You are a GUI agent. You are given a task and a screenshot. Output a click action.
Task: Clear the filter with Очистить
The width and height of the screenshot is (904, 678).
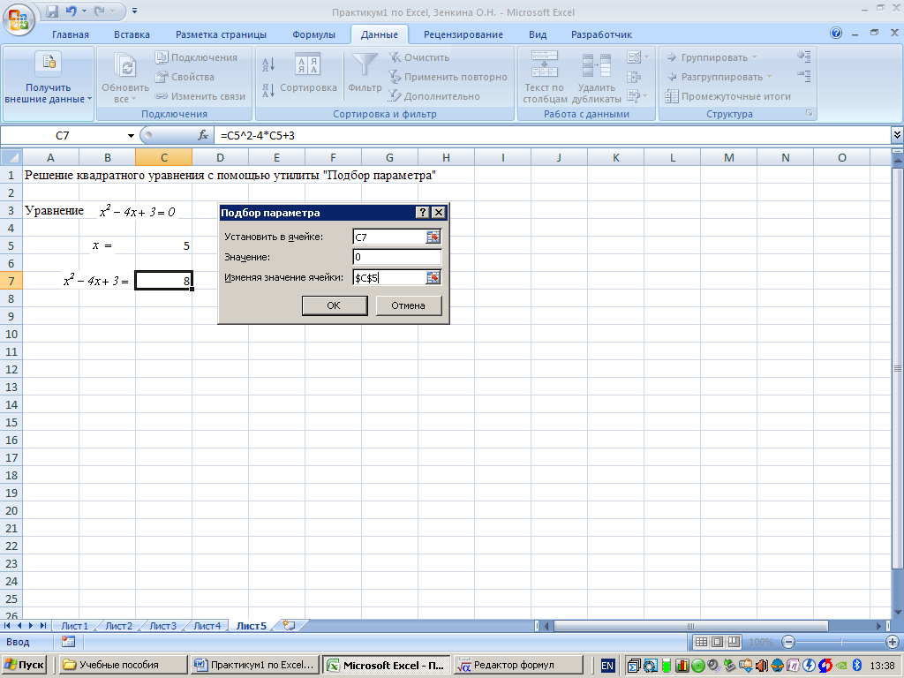(x=419, y=57)
